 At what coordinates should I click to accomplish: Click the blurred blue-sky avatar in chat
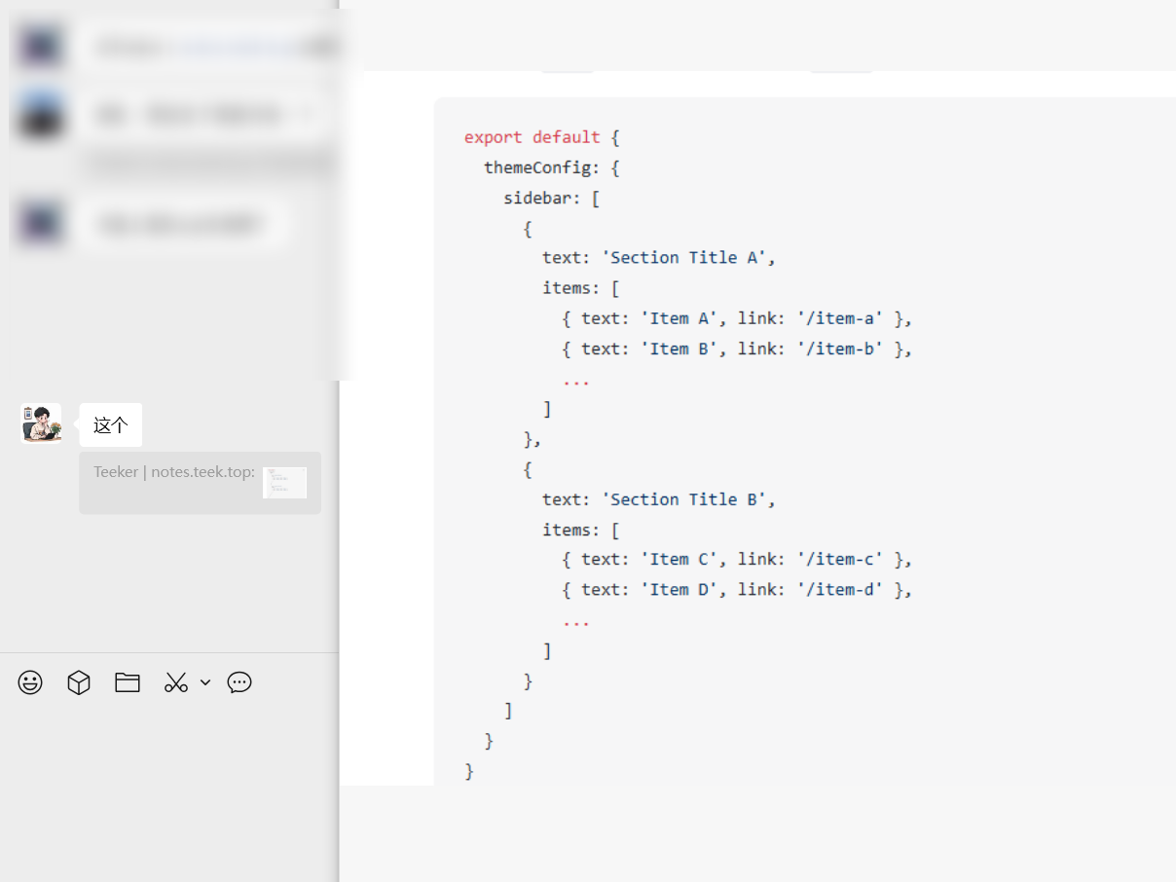pos(41,115)
